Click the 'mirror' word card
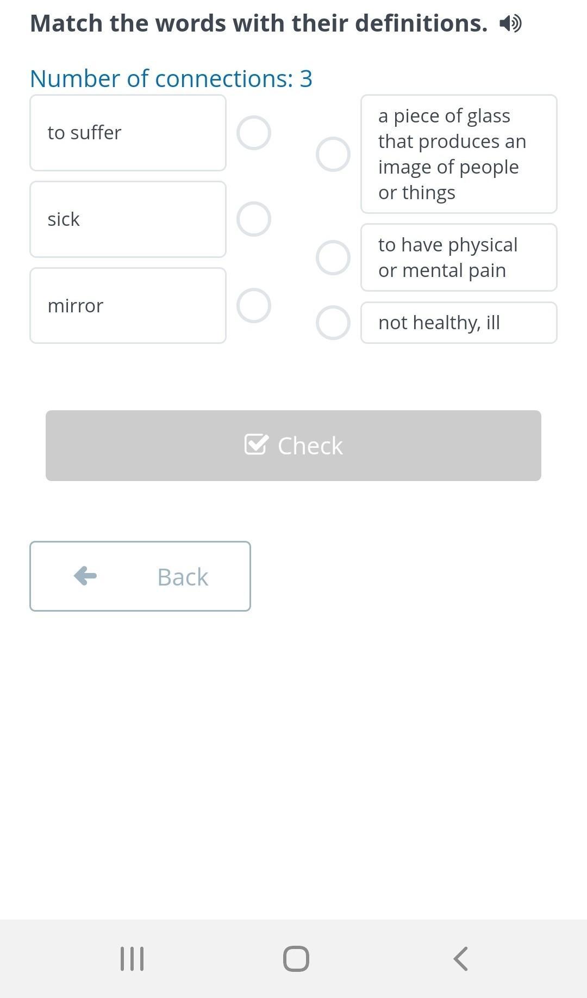Screen dimensions: 587x998 128,305
